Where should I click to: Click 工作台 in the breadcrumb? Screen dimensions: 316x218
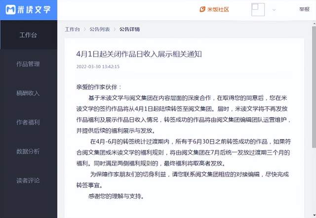(72, 30)
